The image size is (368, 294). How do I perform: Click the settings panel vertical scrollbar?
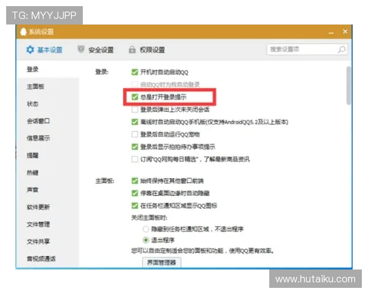[348, 86]
